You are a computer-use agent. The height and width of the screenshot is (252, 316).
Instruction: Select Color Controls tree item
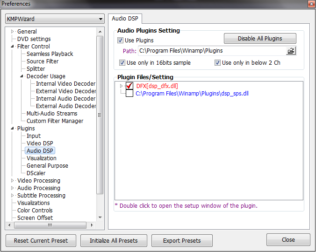pos(35,210)
